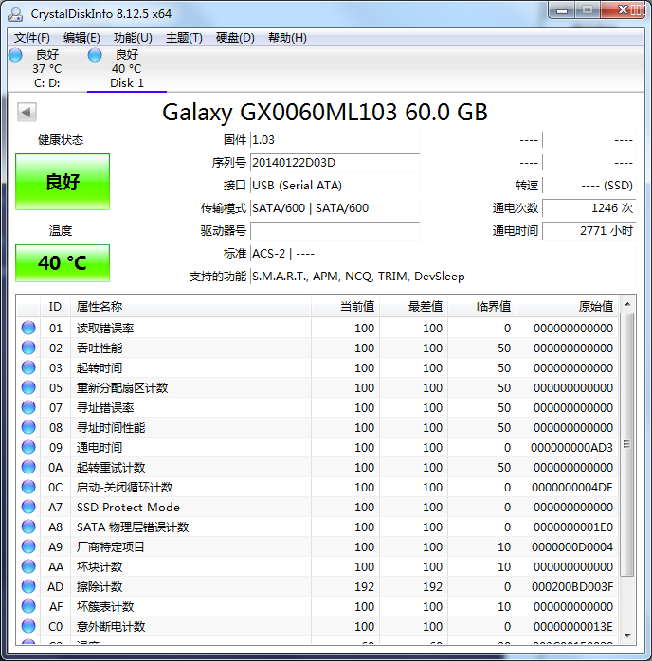This screenshot has height=661, width=652.
Task: Click the blue status orb for Disk 1
Action: [x=95, y=55]
